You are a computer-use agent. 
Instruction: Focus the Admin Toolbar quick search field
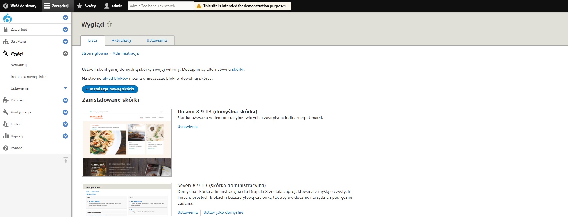coord(161,6)
